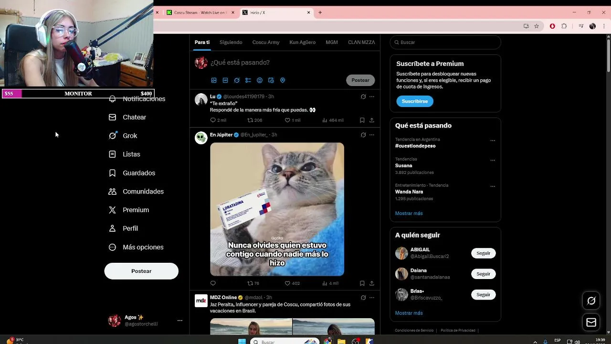Open the Windows Start menu

click(242, 341)
